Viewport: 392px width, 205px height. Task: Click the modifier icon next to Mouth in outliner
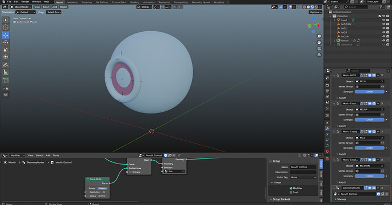[355, 40]
